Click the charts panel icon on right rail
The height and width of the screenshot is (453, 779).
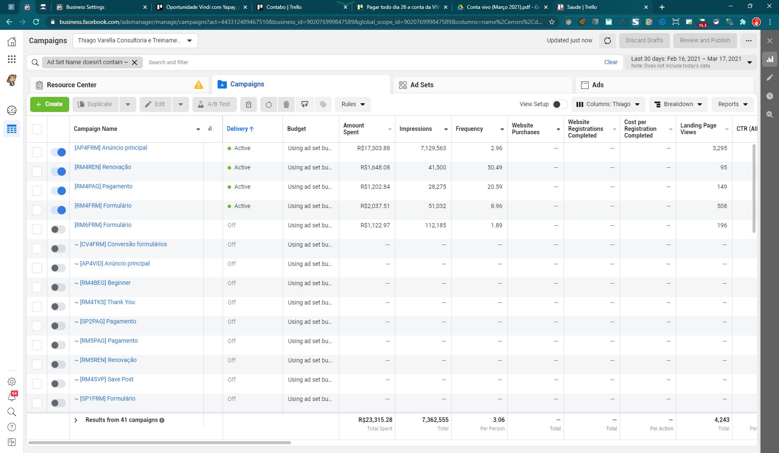[770, 59]
